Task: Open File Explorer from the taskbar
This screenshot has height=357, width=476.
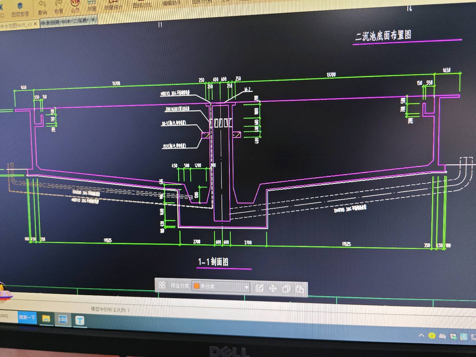Action: (x=46, y=319)
